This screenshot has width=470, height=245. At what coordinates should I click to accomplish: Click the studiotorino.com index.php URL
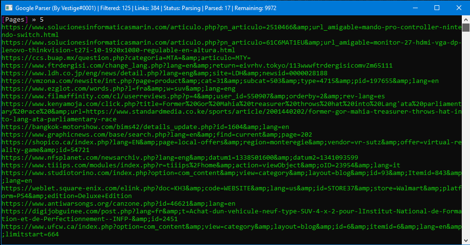(x=231, y=177)
